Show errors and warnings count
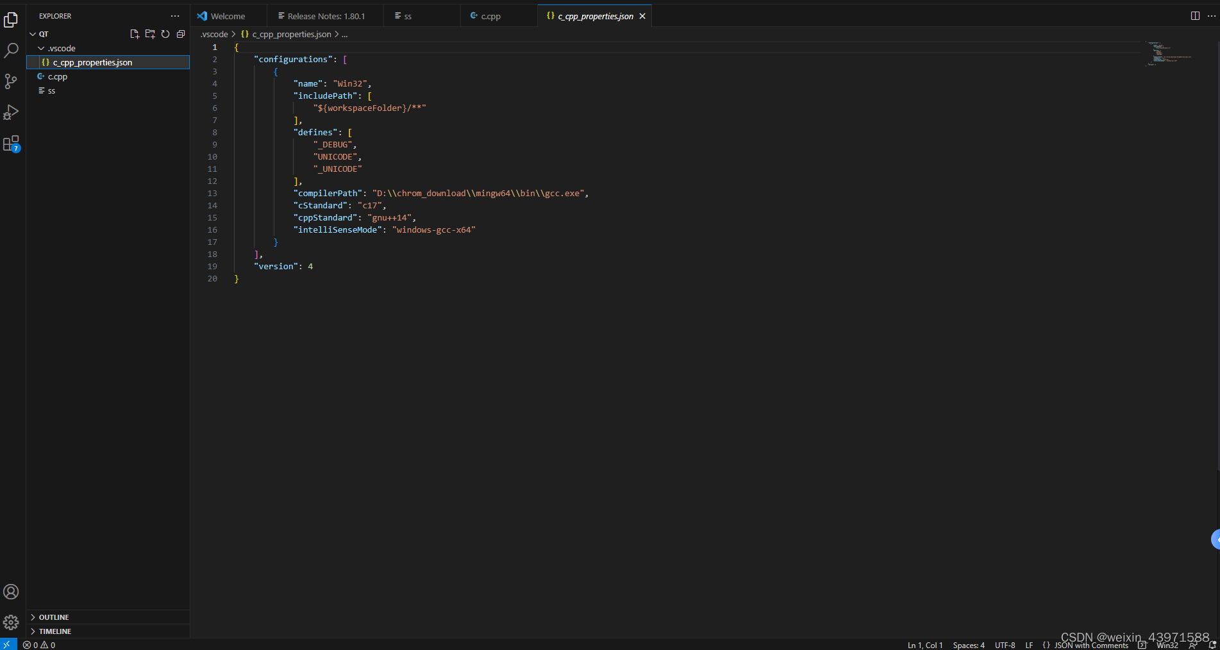 pyautogui.click(x=39, y=645)
